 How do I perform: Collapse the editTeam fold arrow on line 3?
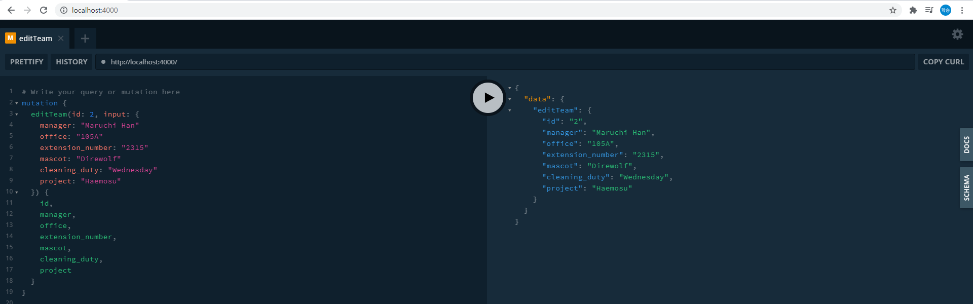pyautogui.click(x=17, y=115)
